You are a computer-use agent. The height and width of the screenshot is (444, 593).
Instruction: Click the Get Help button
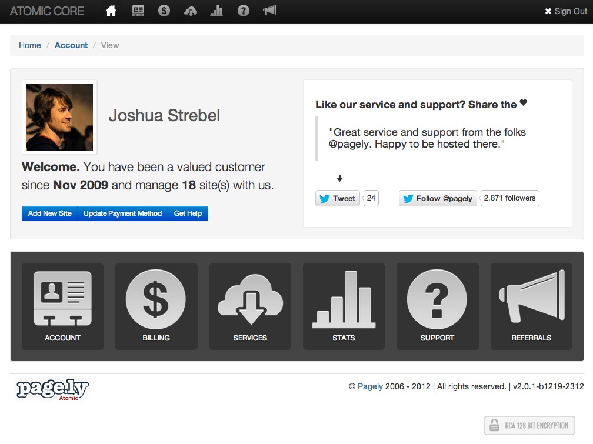pyautogui.click(x=188, y=213)
